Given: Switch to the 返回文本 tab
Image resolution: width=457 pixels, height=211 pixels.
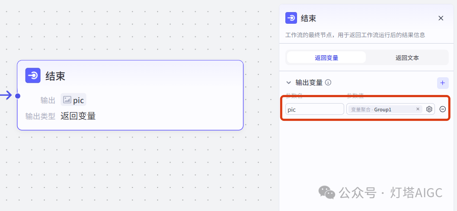Looking at the screenshot, I should pos(407,57).
